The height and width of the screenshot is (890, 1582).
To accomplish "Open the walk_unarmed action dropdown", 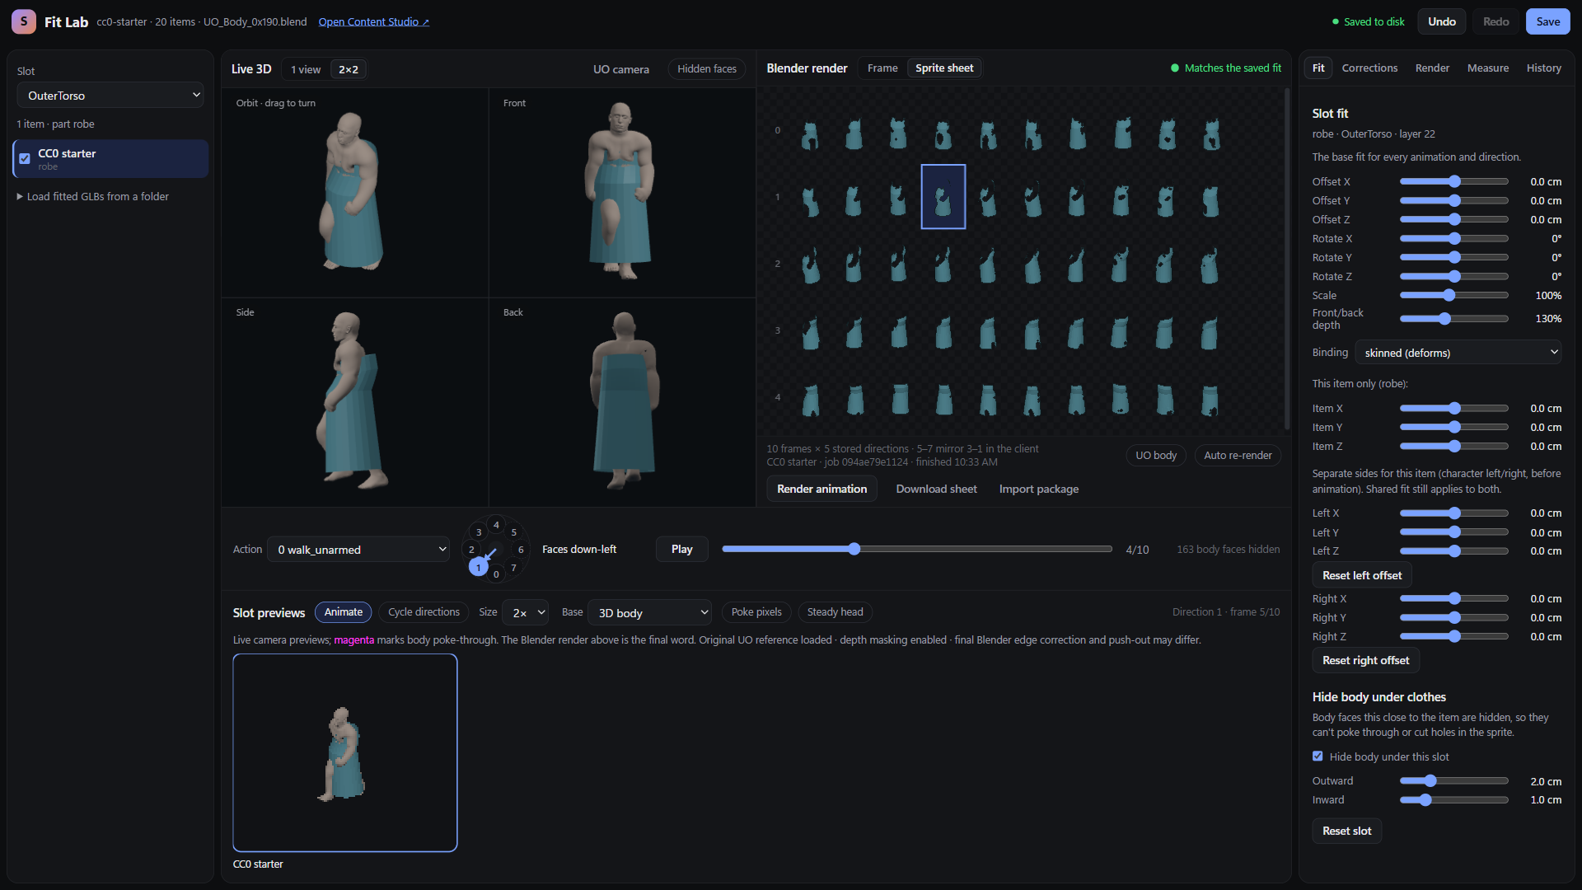I will 359,550.
